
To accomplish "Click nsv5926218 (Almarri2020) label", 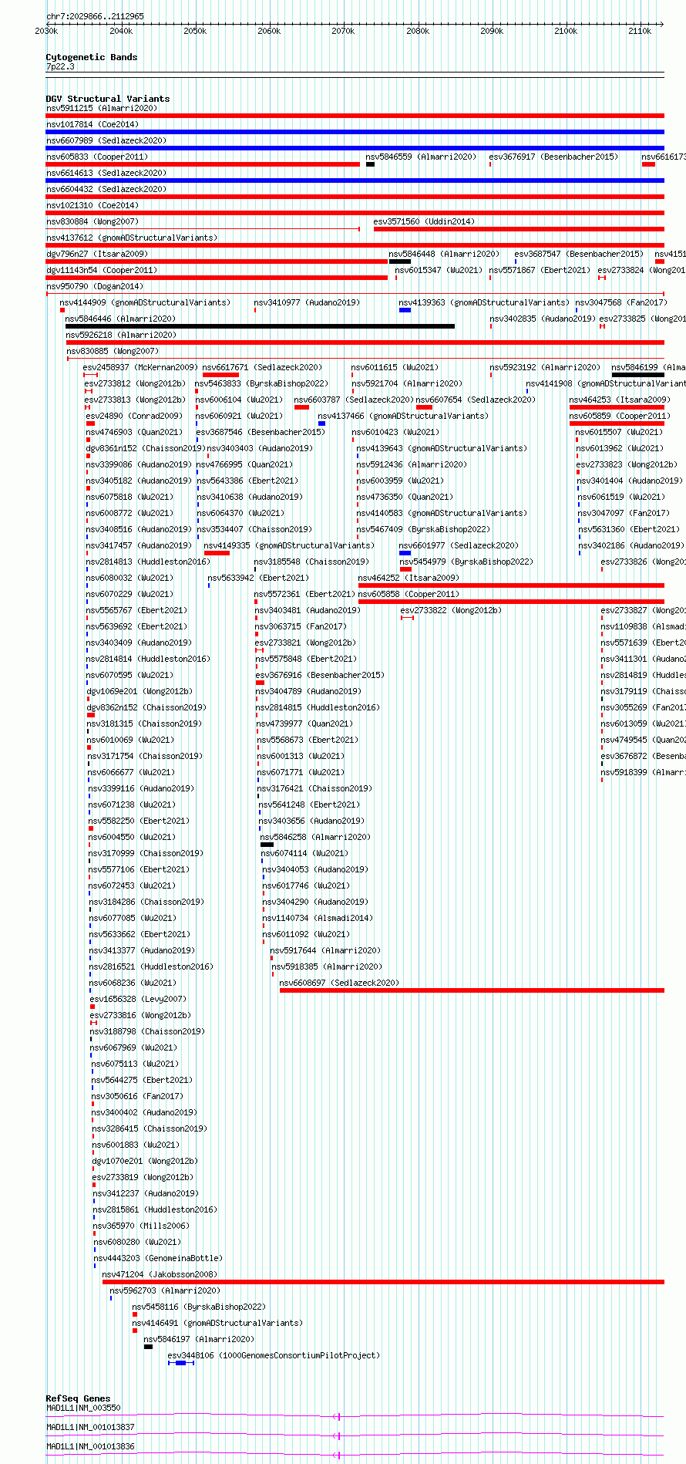I will [121, 335].
